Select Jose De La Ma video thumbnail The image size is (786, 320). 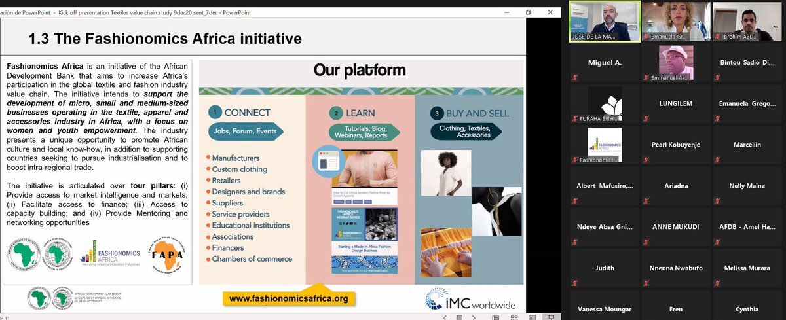[604, 22]
